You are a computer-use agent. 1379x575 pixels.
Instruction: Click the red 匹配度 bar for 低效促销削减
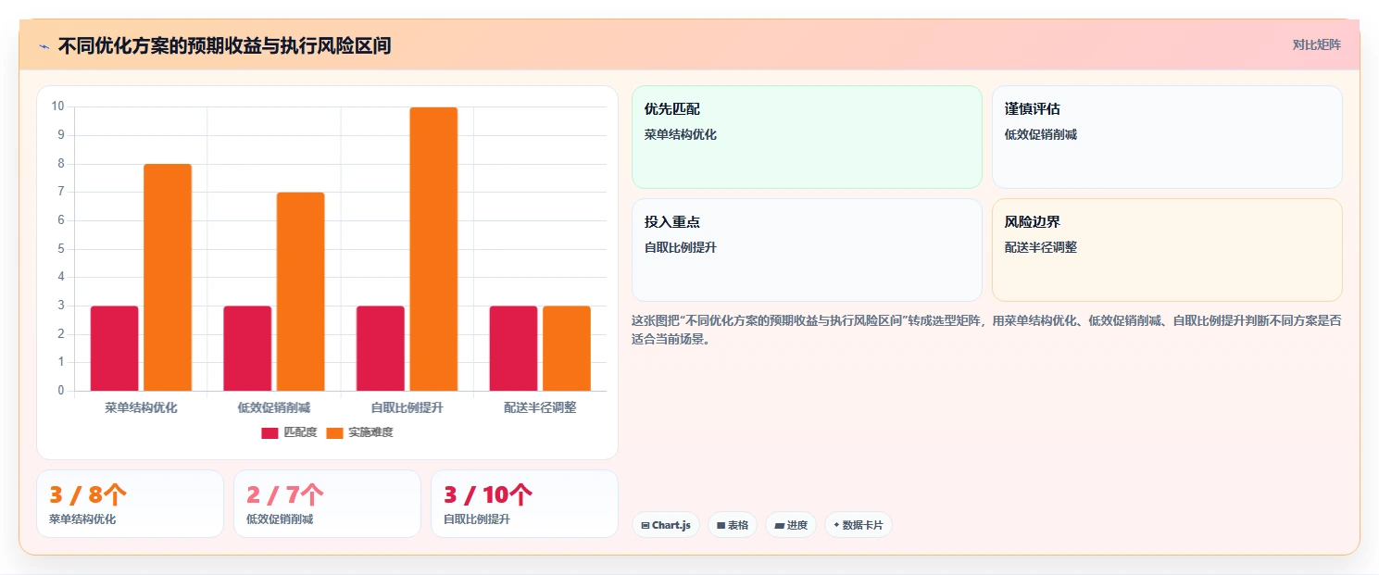pyautogui.click(x=247, y=348)
